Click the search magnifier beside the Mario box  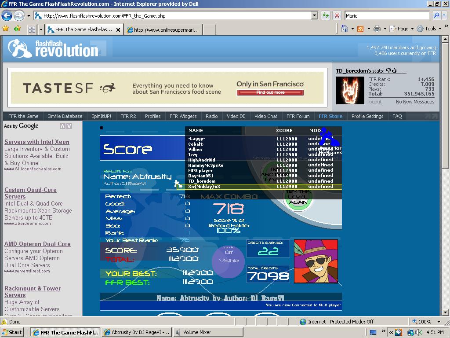click(x=436, y=15)
